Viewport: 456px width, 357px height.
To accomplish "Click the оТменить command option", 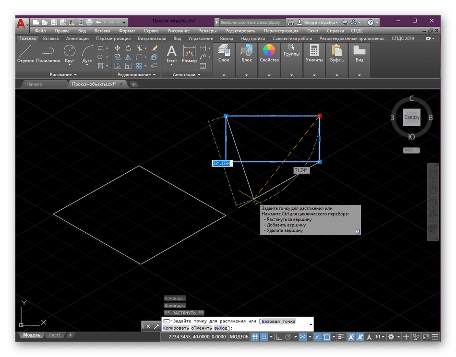I will 202,328.
